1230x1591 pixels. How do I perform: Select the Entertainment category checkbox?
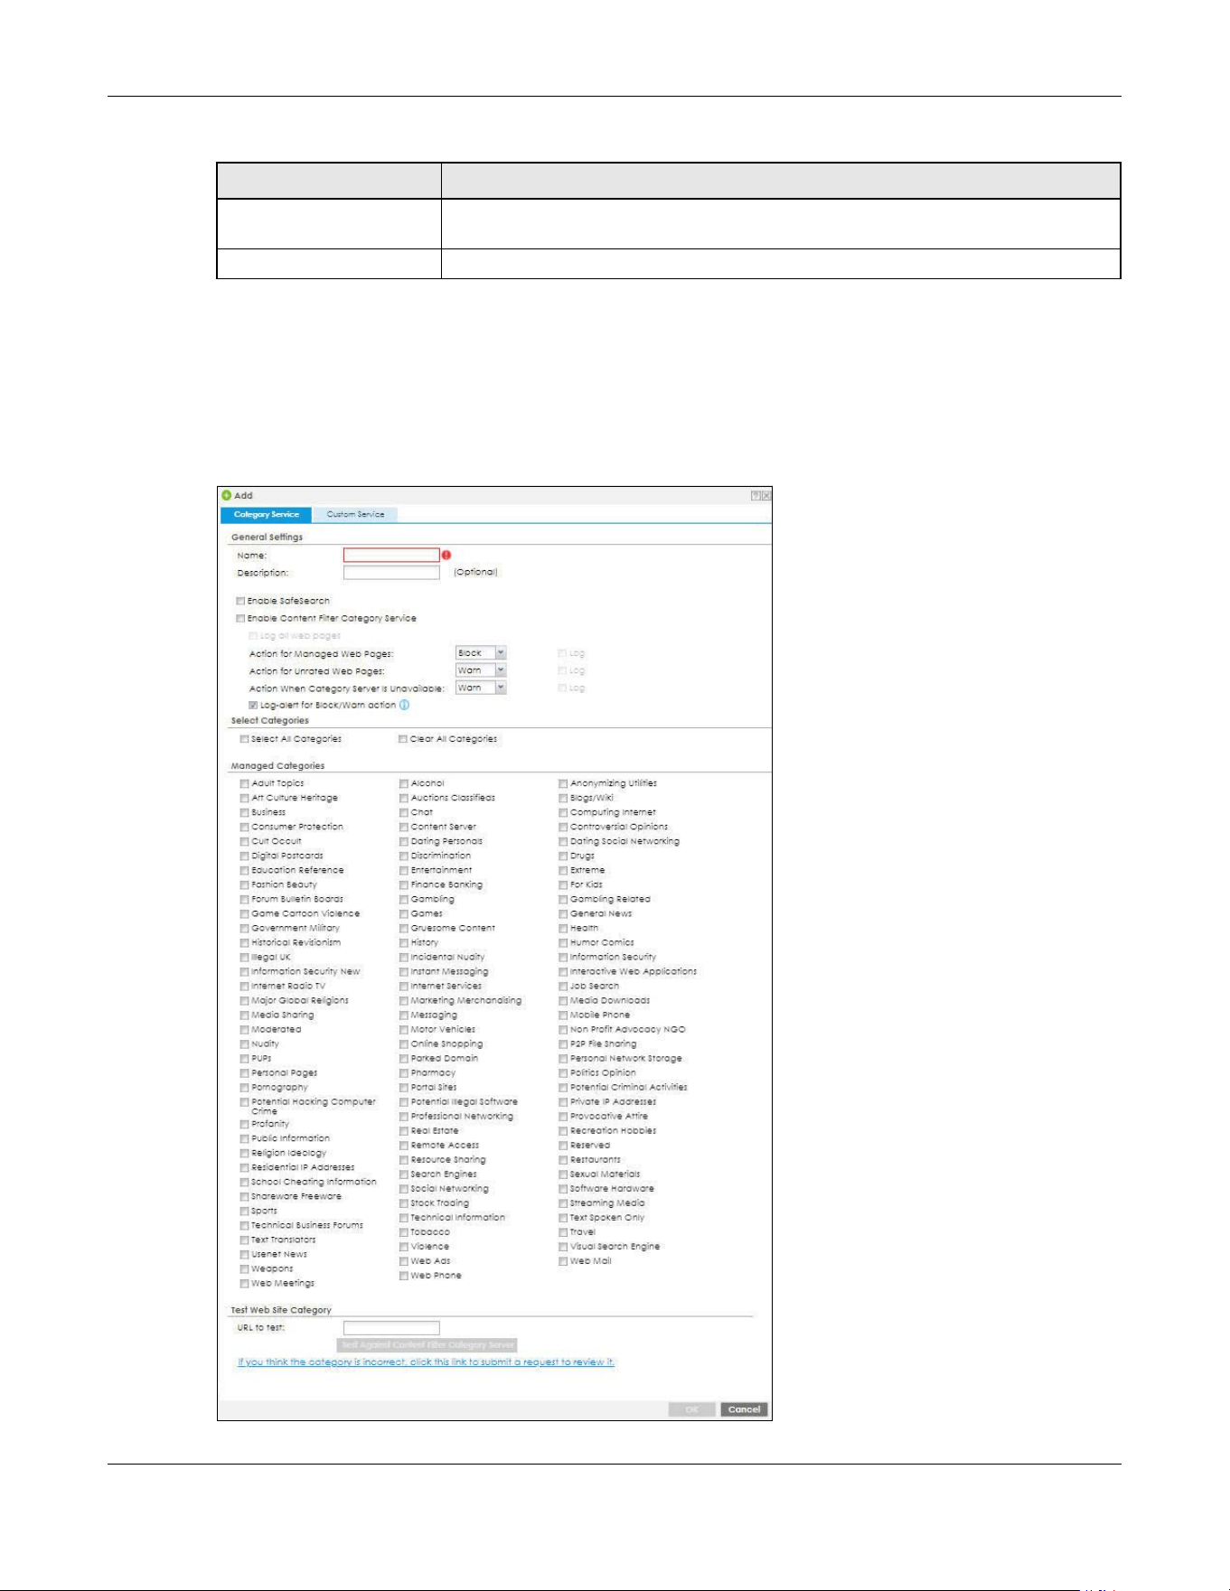point(404,870)
